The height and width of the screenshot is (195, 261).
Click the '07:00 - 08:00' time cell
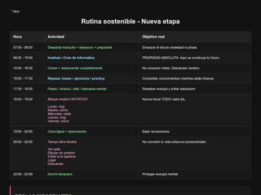23,47
